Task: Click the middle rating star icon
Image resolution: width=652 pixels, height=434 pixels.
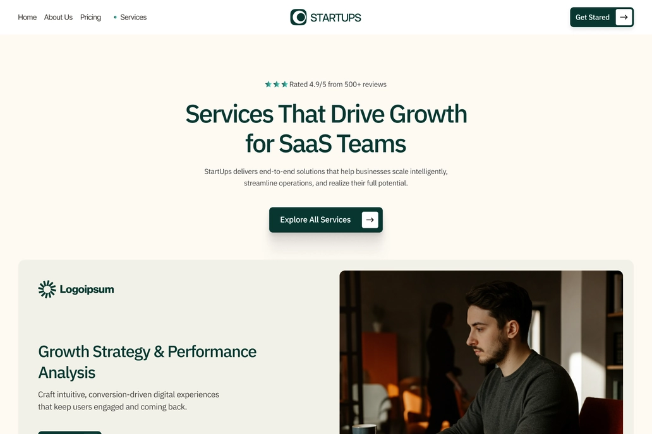Action: tap(276, 85)
